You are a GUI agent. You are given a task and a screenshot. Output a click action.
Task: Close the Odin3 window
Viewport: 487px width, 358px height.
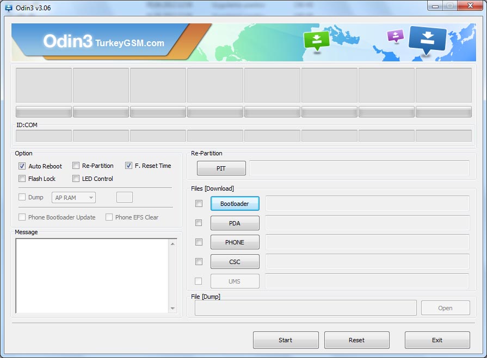coord(471,6)
